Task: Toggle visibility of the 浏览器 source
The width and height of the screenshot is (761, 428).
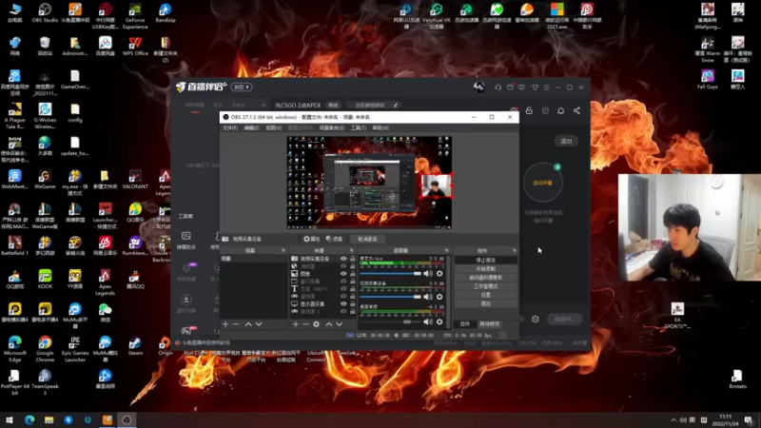Action: pos(343,266)
